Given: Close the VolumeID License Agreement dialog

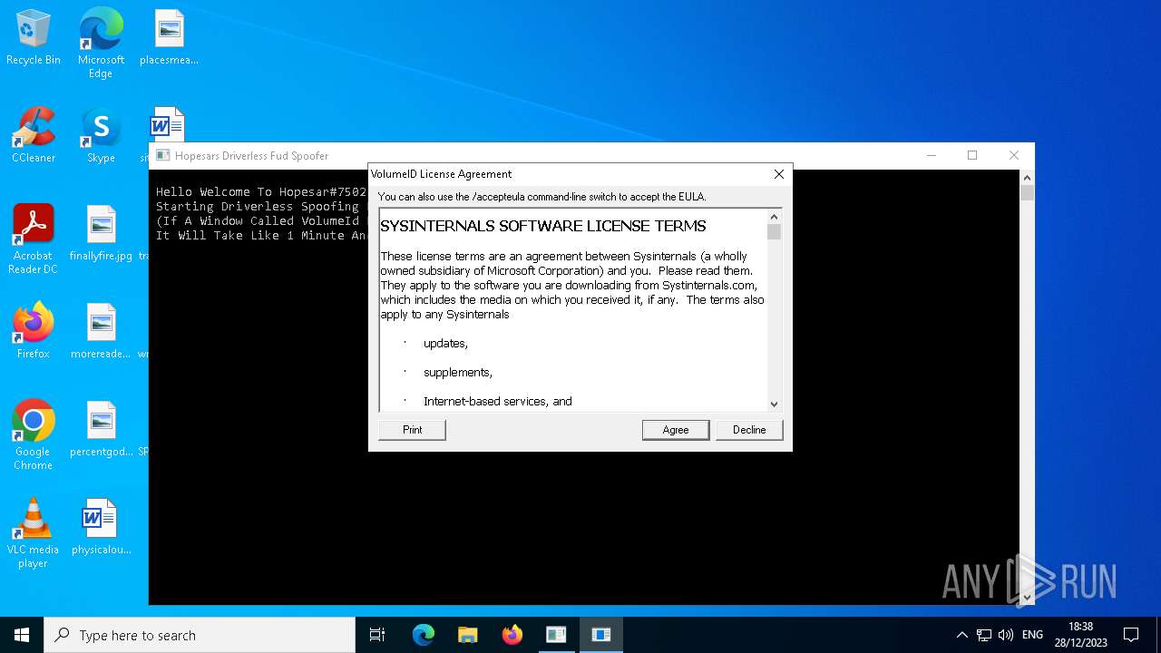Looking at the screenshot, I should tap(778, 174).
